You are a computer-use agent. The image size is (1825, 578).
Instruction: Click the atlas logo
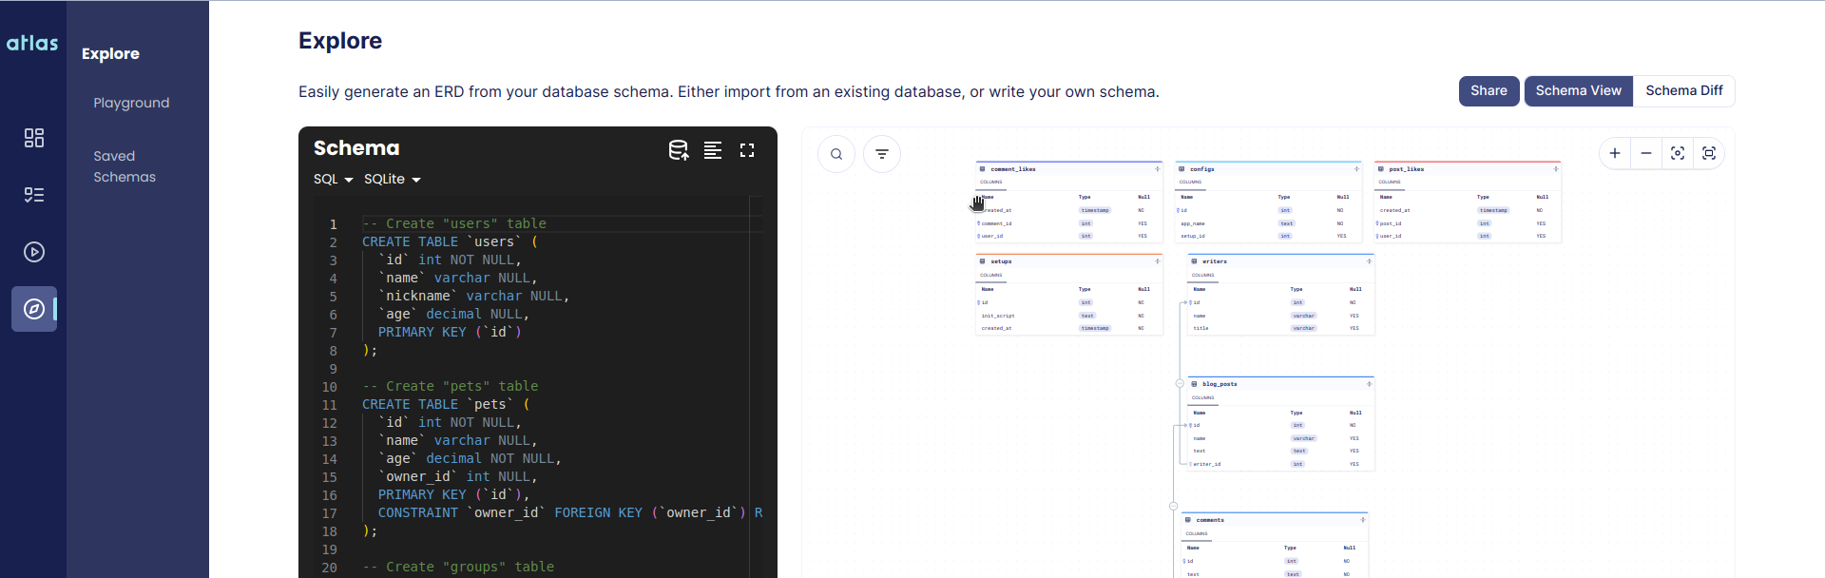pos(32,43)
